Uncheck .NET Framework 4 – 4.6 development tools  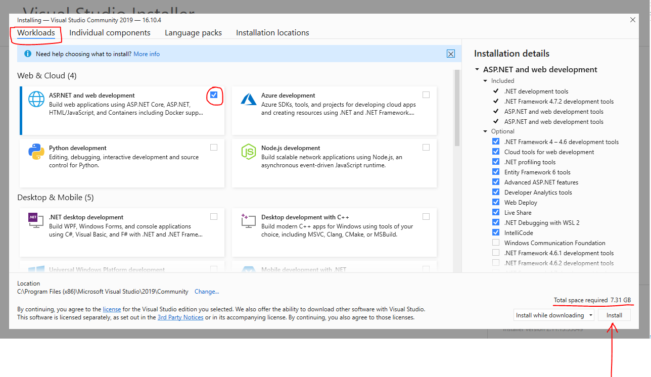496,142
